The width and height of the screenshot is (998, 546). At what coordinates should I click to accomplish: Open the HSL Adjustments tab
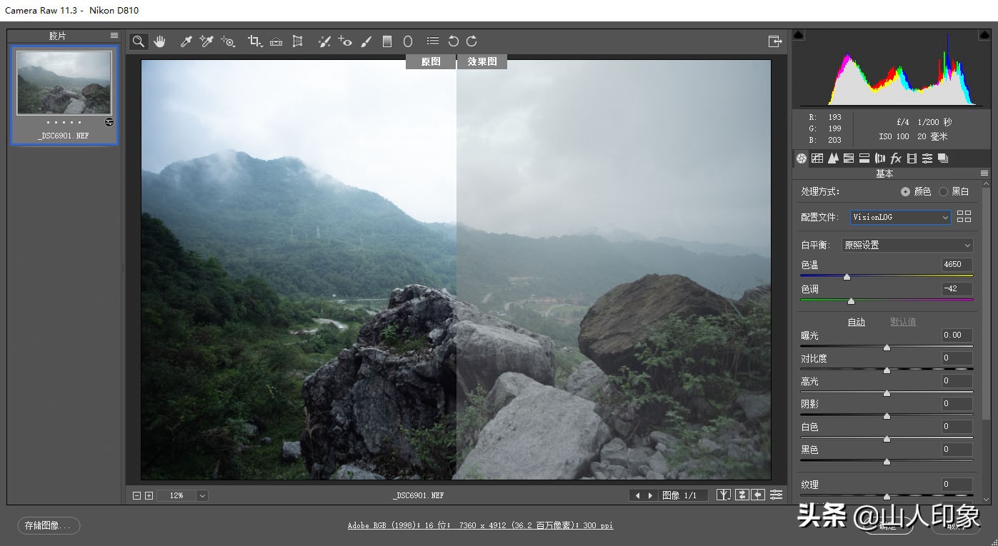point(849,158)
